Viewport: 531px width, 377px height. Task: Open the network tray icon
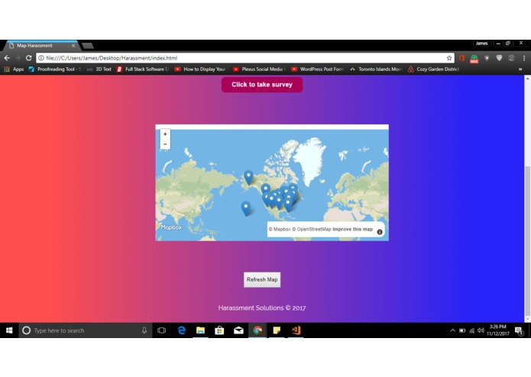(471, 330)
